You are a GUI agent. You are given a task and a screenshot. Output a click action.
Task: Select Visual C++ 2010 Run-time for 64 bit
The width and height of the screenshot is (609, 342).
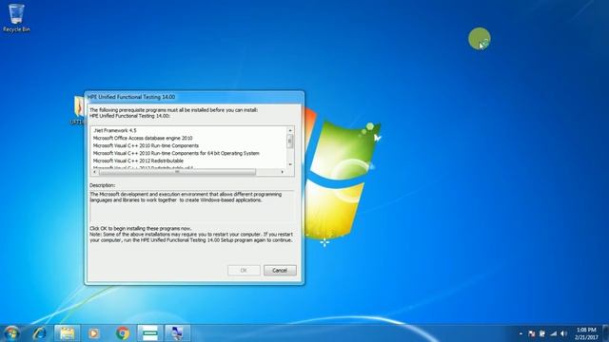(176, 153)
